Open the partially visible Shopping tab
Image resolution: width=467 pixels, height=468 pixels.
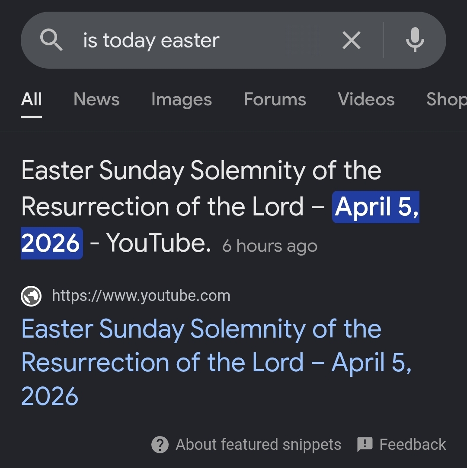(x=446, y=99)
